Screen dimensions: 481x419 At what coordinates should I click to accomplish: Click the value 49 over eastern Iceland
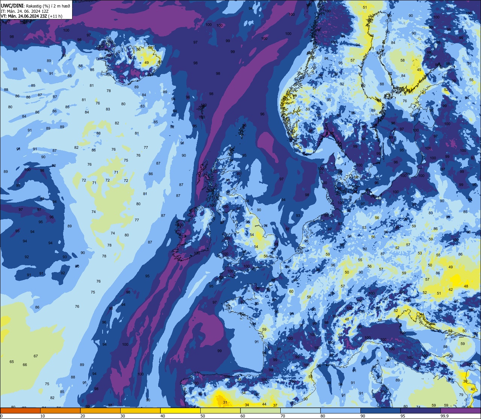[147, 63]
